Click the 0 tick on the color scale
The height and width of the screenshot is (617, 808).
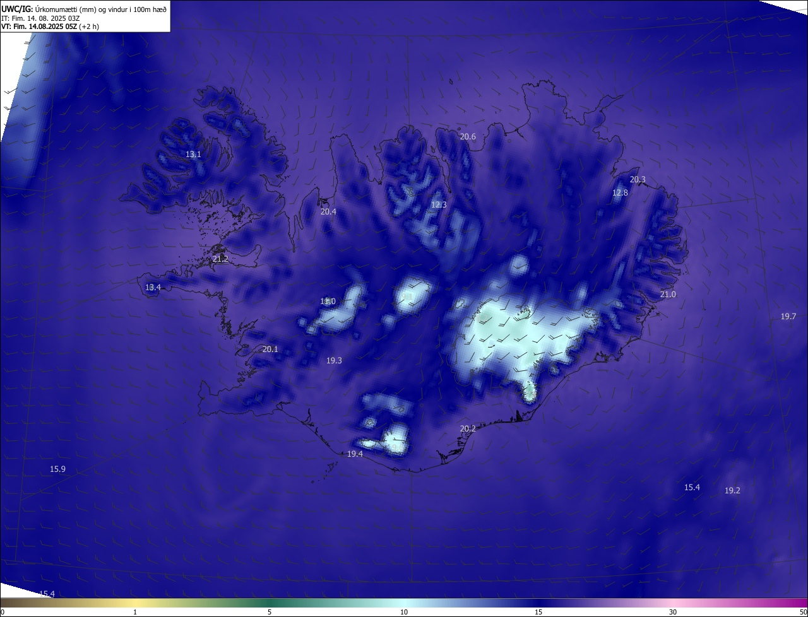coord(3,612)
